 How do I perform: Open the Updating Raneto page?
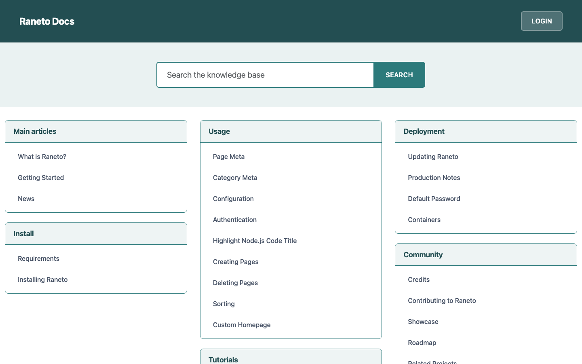pyautogui.click(x=433, y=157)
